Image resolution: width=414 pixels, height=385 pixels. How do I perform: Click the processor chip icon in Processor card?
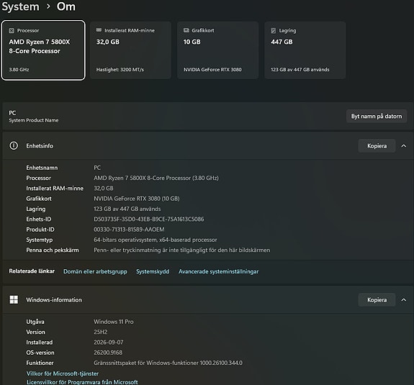pyautogui.click(x=12, y=31)
